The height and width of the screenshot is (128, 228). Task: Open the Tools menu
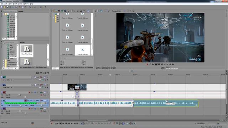(20, 4)
